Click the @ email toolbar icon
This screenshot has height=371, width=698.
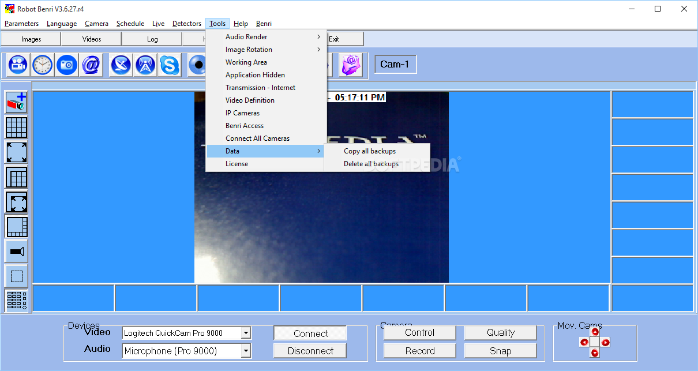91,65
